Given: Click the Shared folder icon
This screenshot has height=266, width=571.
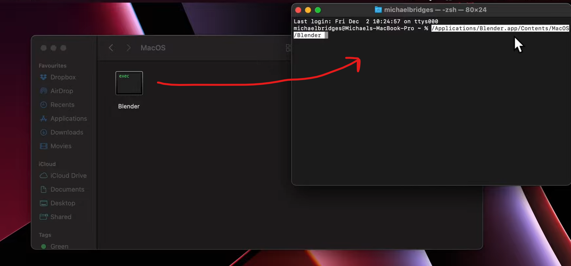Looking at the screenshot, I should coord(43,217).
